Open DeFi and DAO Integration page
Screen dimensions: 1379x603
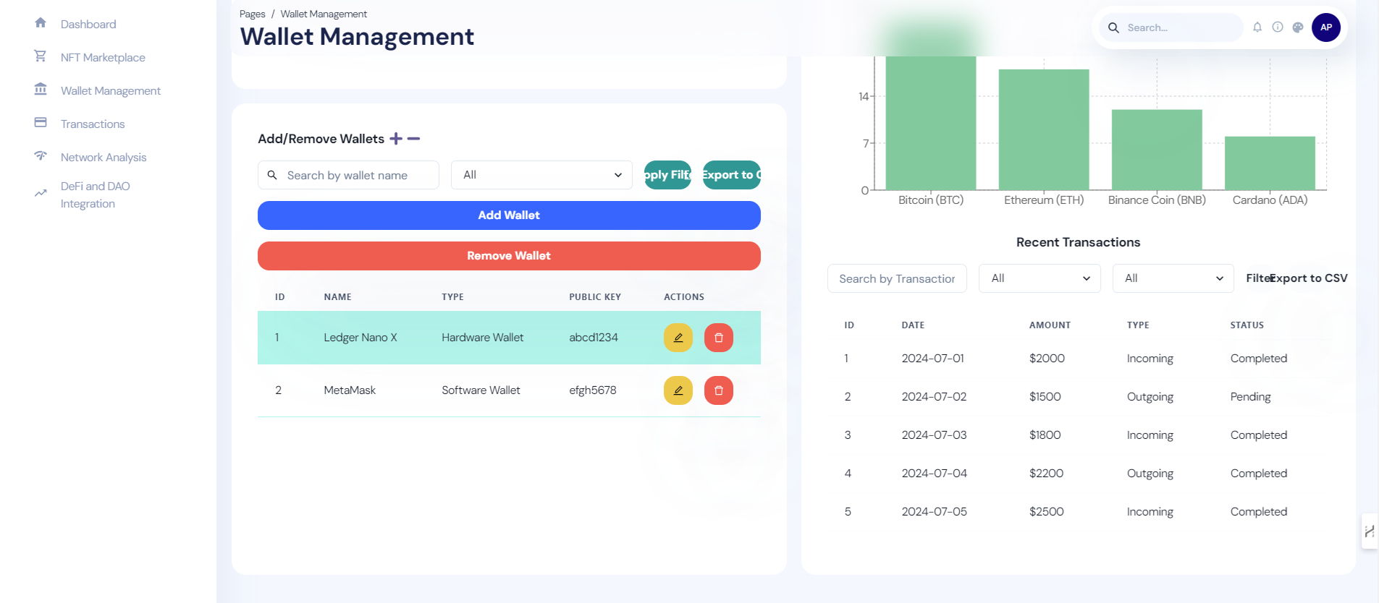pyautogui.click(x=95, y=195)
